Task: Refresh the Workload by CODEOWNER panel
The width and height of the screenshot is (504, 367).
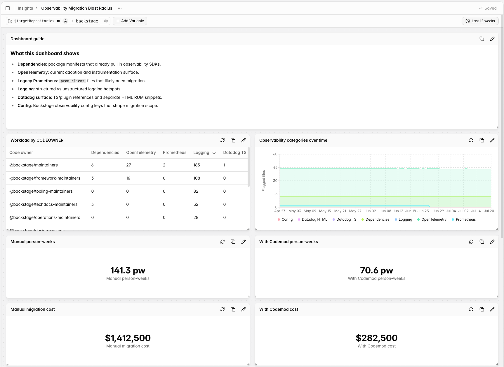Action: coord(223,140)
